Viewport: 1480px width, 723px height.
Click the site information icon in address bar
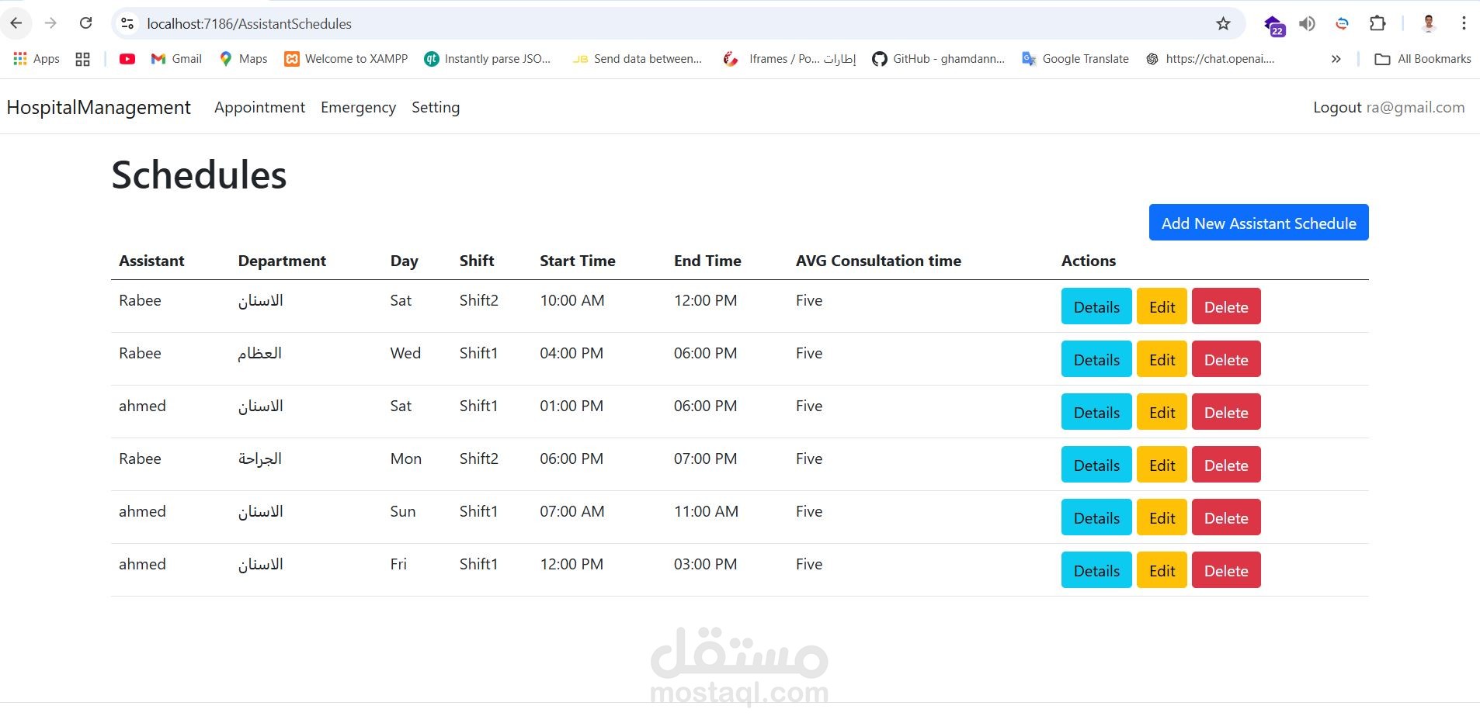tap(127, 24)
